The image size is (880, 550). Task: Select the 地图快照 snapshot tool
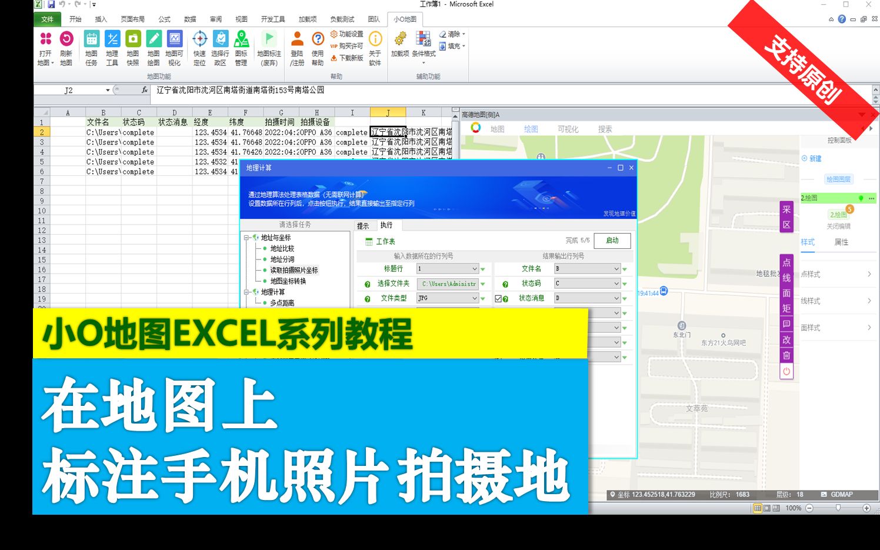(x=132, y=47)
